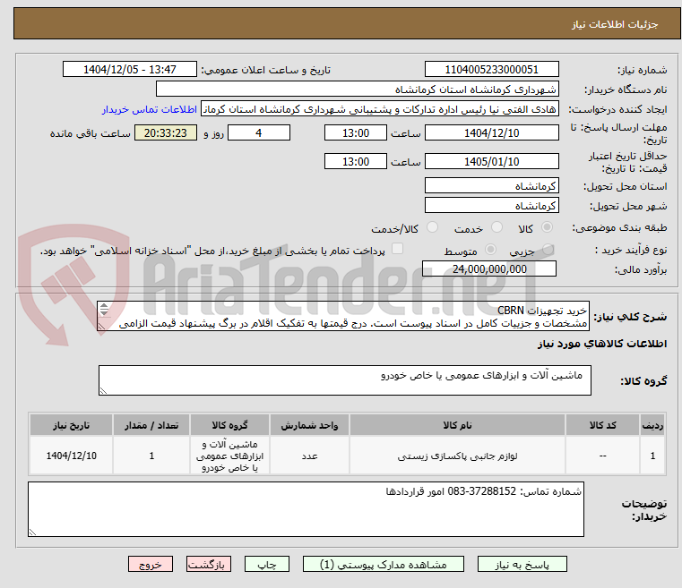
Task: Click buyer name field شهرداری کرمانشاه
Action: tap(357, 89)
